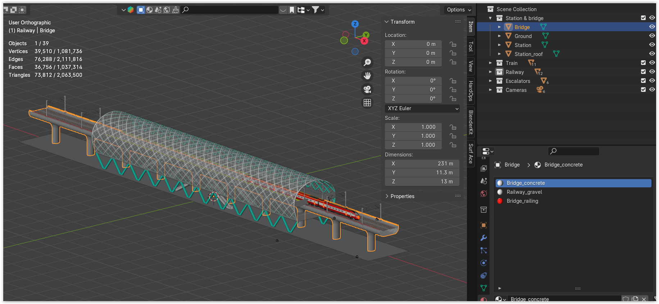
Task: Expand the Bridge object tree row
Action: pos(499,27)
